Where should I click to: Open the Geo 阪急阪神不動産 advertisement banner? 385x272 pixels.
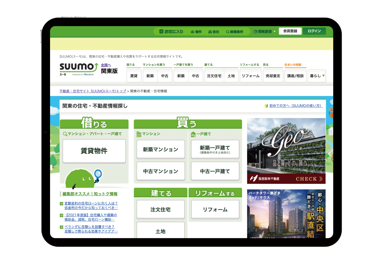tap(286, 151)
